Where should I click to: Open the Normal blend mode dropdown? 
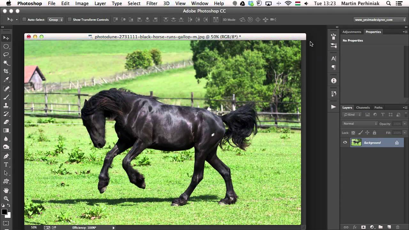click(360, 124)
